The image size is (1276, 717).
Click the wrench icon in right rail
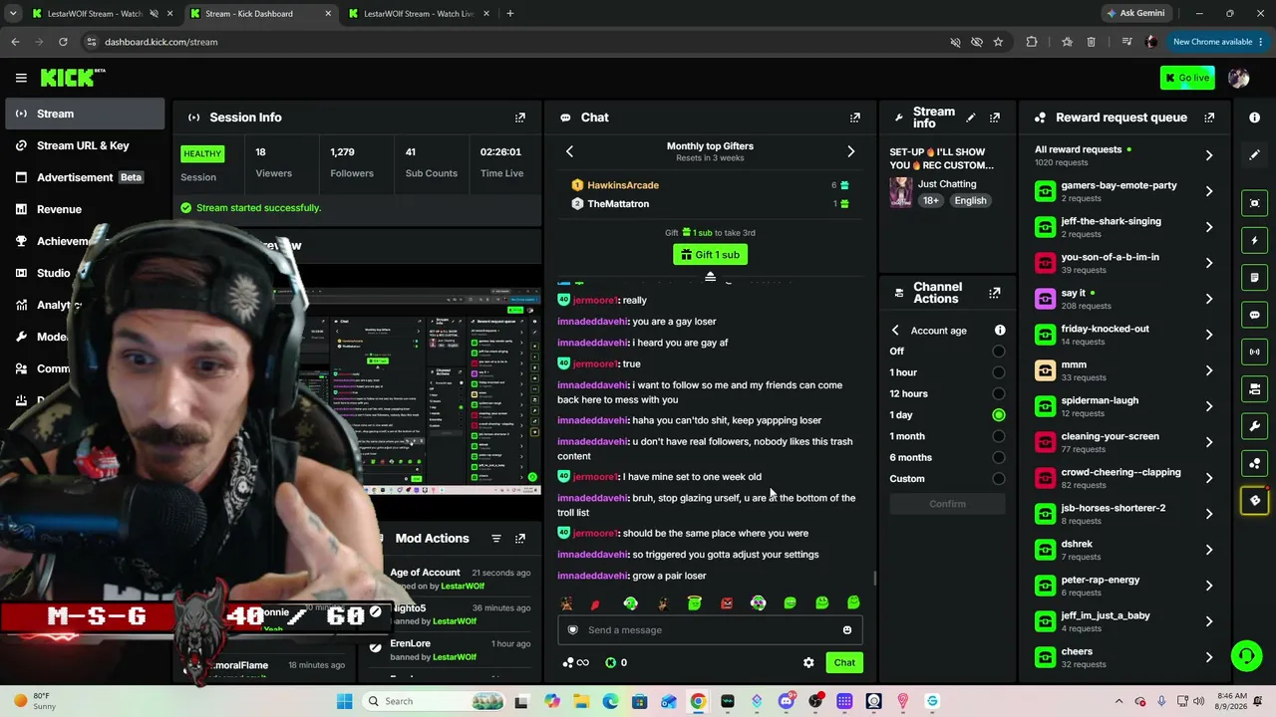coord(1255,426)
